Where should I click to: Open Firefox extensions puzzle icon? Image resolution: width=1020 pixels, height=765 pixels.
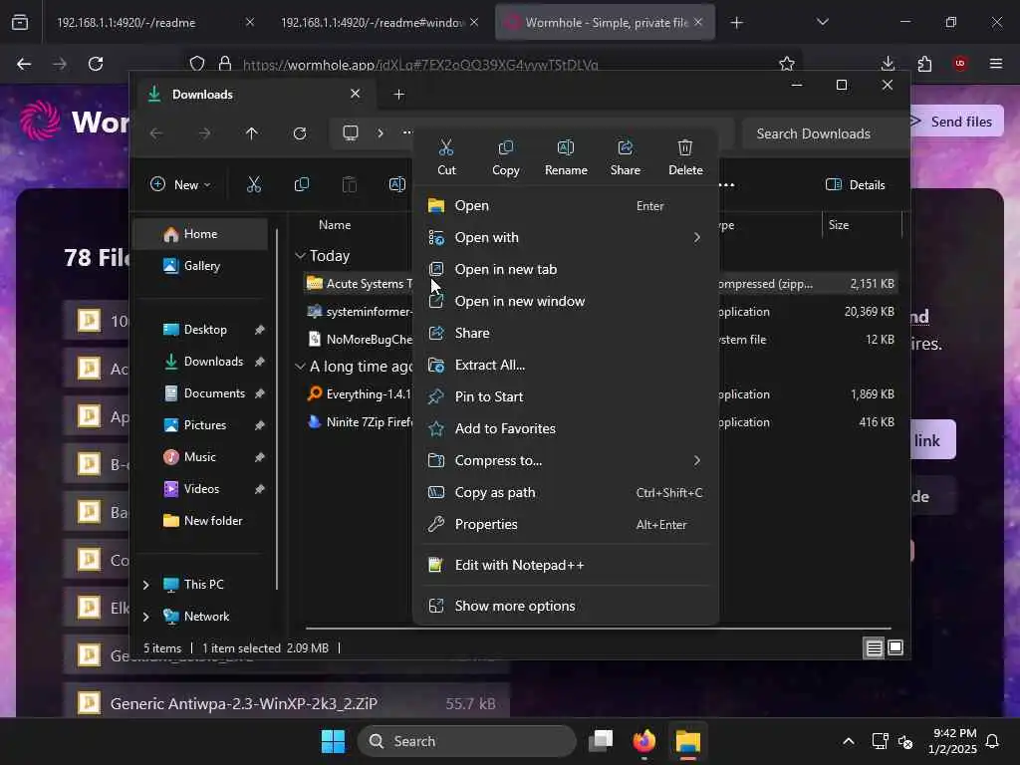924,64
